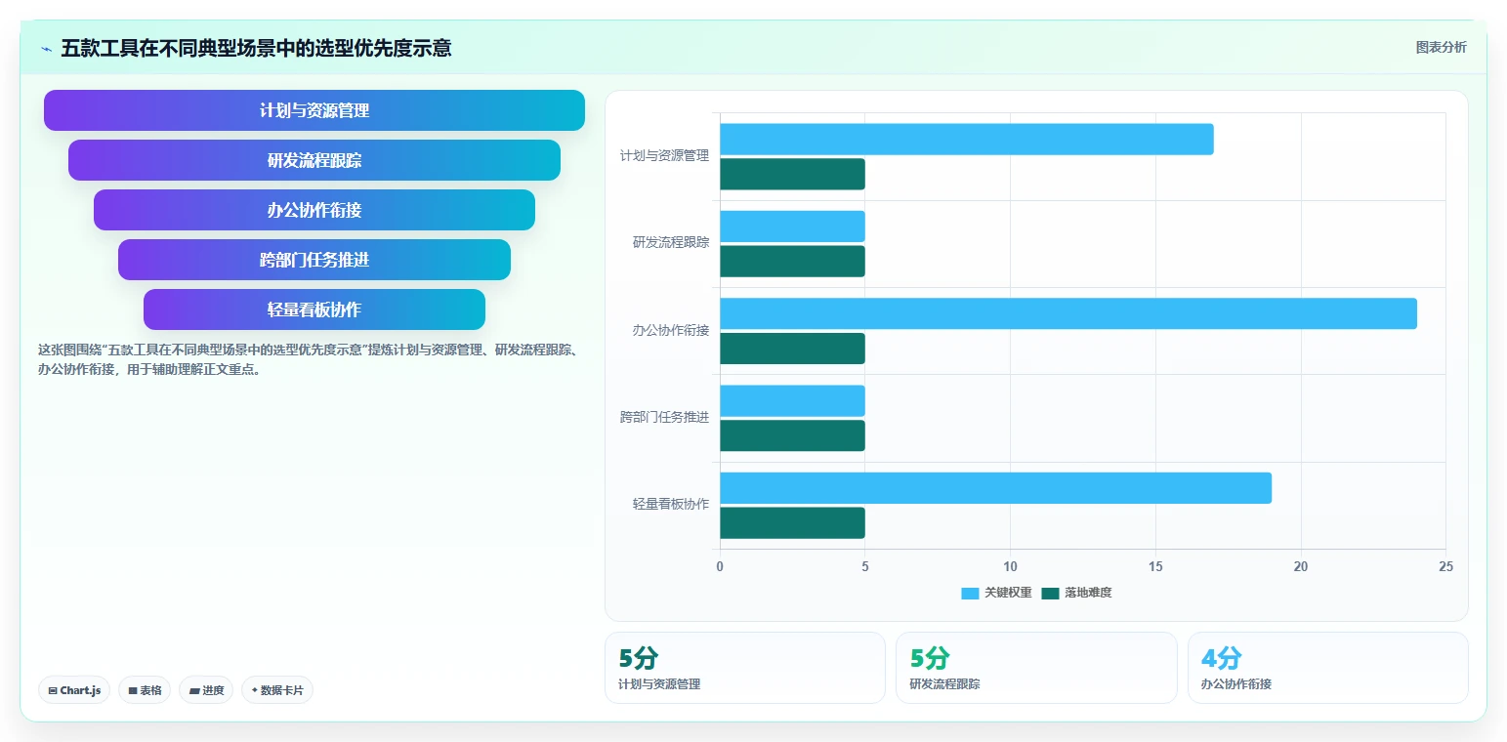The height and width of the screenshot is (742, 1507).
Task: Click the 轻量看板协作 axis label in chart
Action: coord(671,504)
